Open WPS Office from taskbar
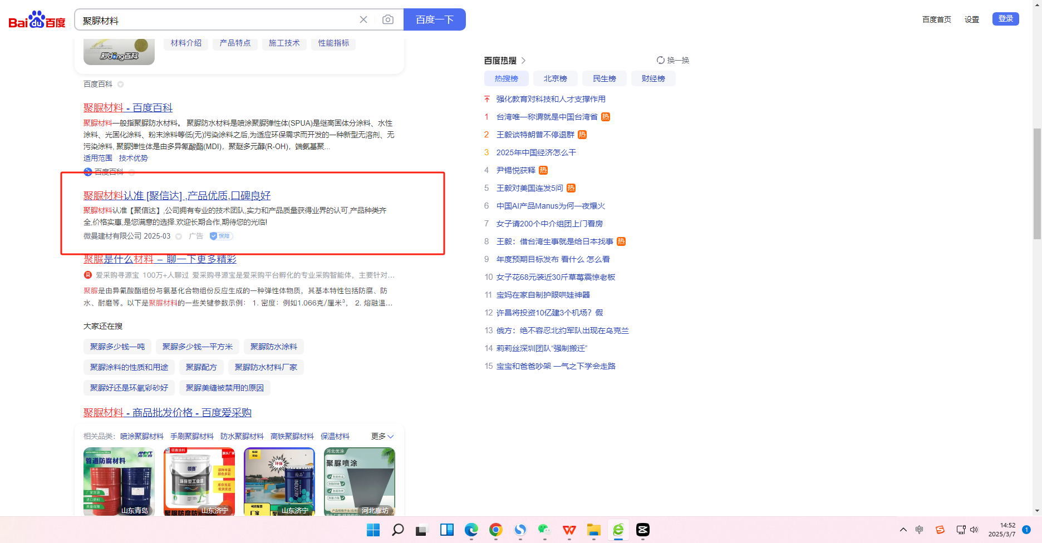The height and width of the screenshot is (543, 1042). 569,530
